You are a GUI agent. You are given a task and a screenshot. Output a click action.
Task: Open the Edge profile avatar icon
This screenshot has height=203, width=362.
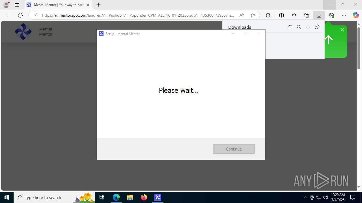(x=6, y=5)
